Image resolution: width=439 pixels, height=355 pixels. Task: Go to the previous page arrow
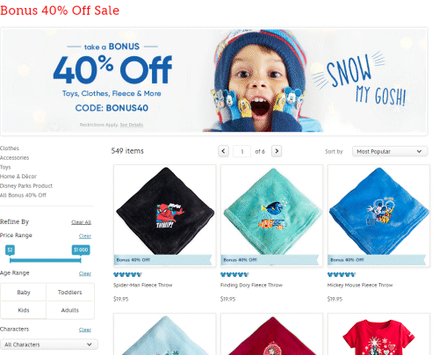(223, 151)
